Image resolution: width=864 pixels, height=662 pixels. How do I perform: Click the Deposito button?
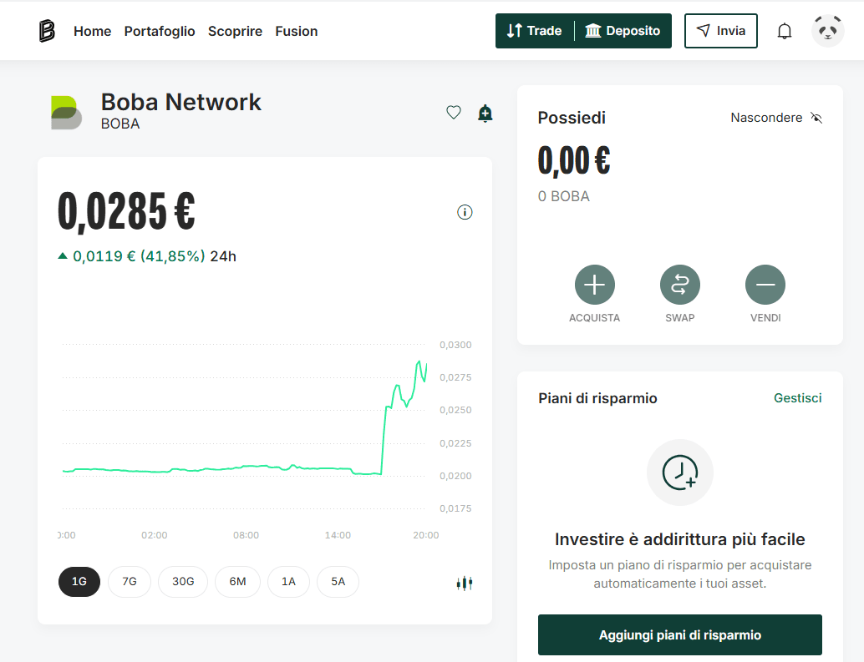click(623, 31)
